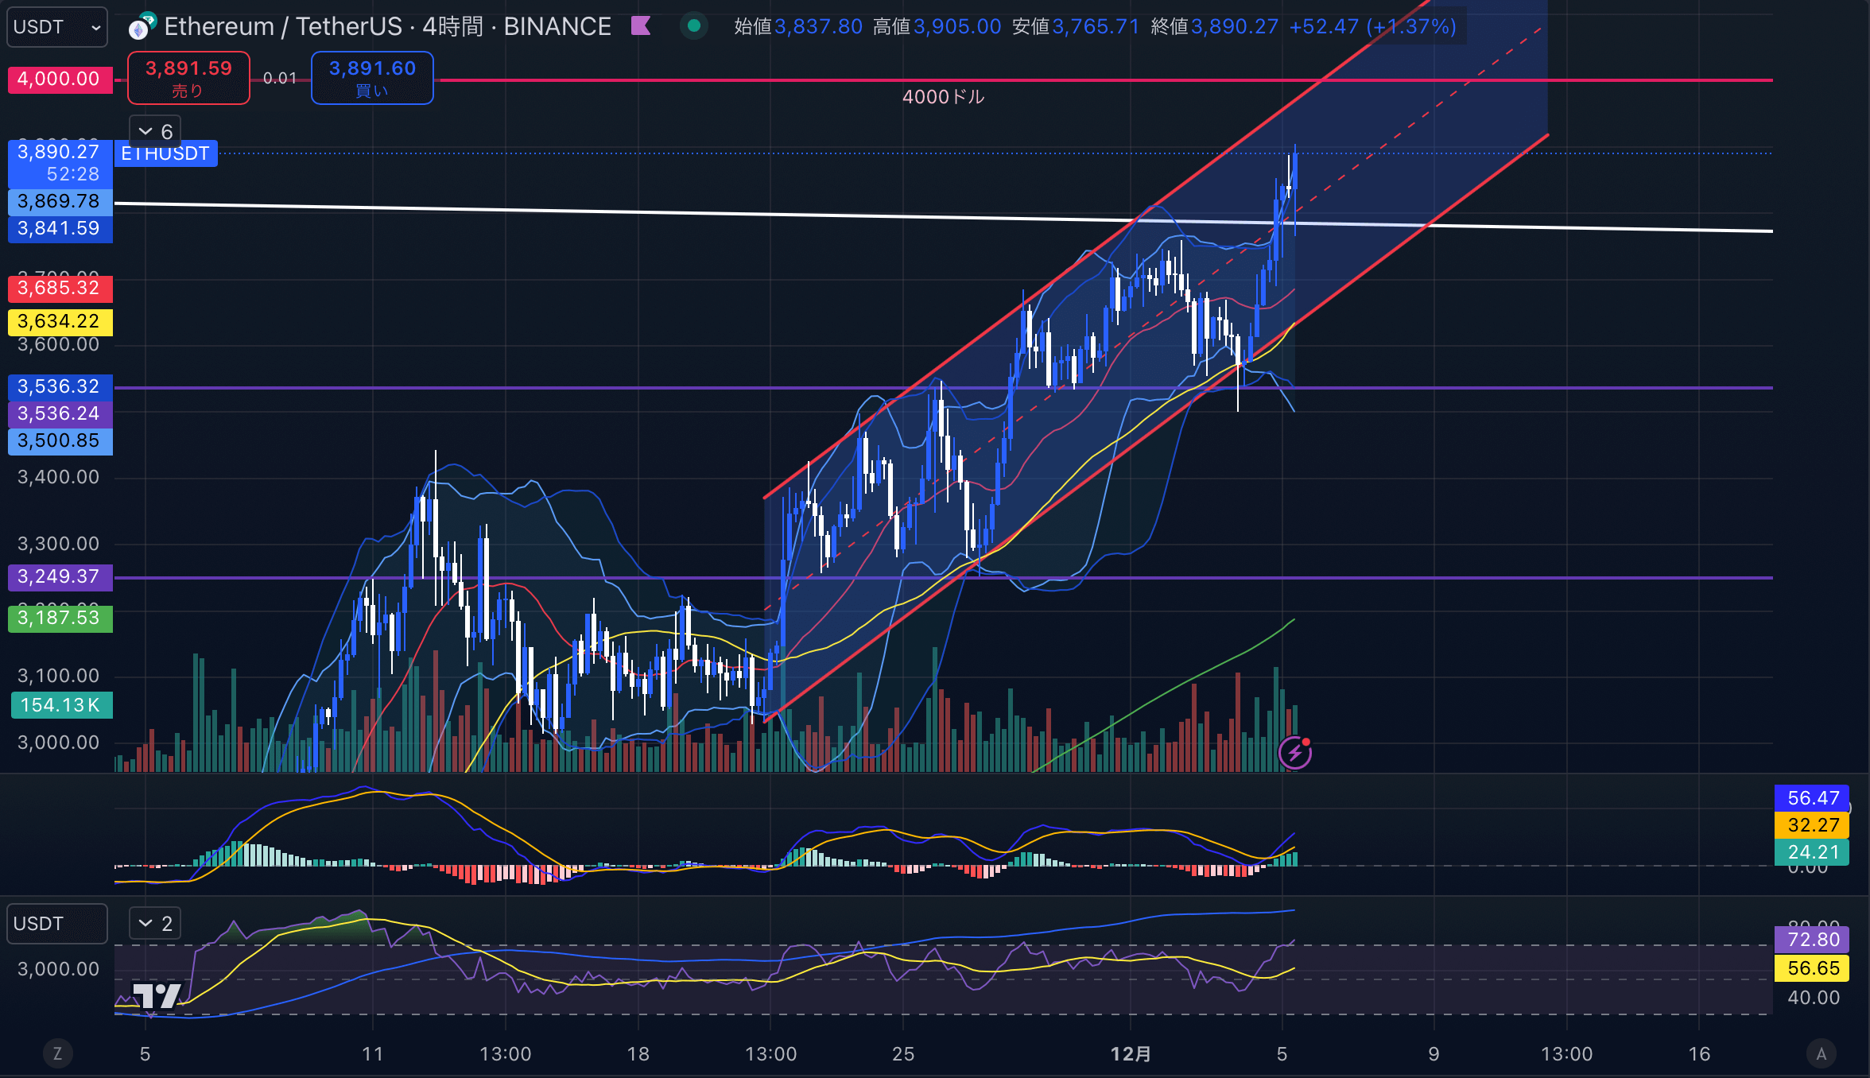This screenshot has width=1870, height=1078.
Task: Click the 4,000.00 red price label
Action: click(x=59, y=79)
